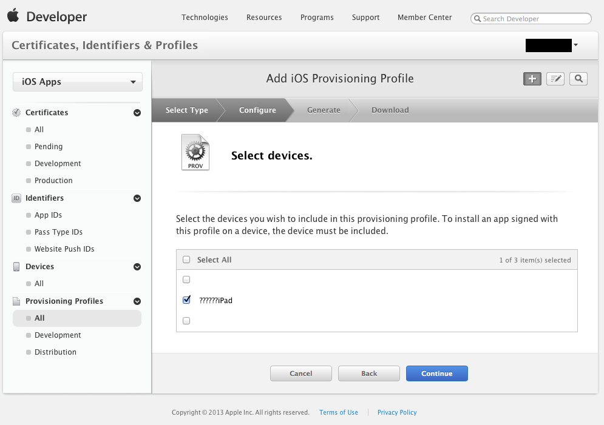
Task: Open the Terms of Use link
Action: (x=339, y=412)
